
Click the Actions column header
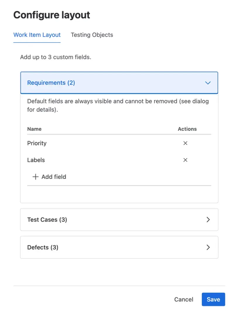(x=187, y=129)
